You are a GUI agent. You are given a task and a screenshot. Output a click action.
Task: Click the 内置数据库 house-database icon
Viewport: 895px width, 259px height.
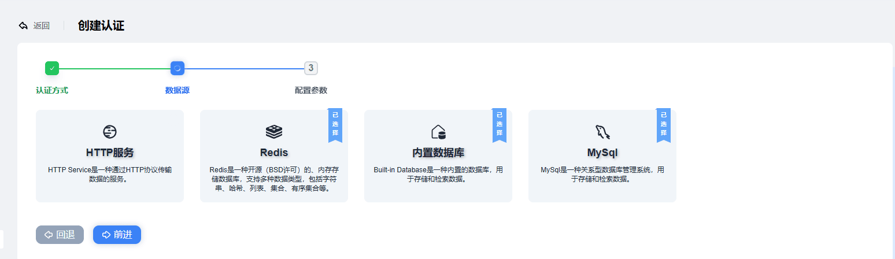tap(438, 132)
